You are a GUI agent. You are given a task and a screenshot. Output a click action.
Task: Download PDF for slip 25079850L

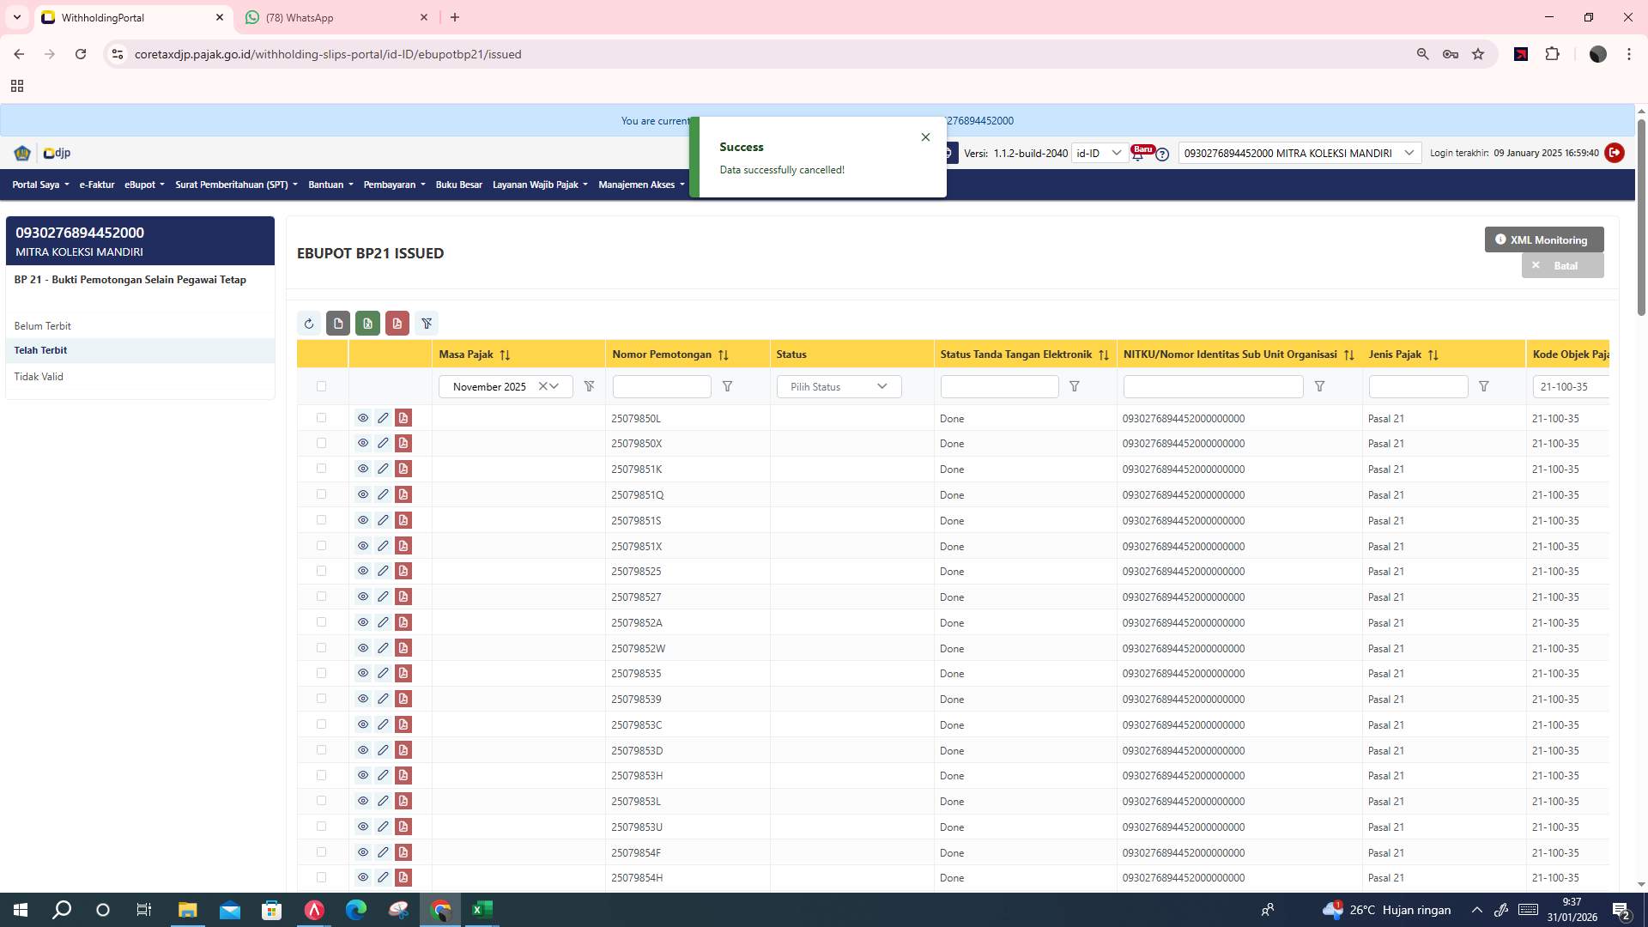click(x=403, y=418)
